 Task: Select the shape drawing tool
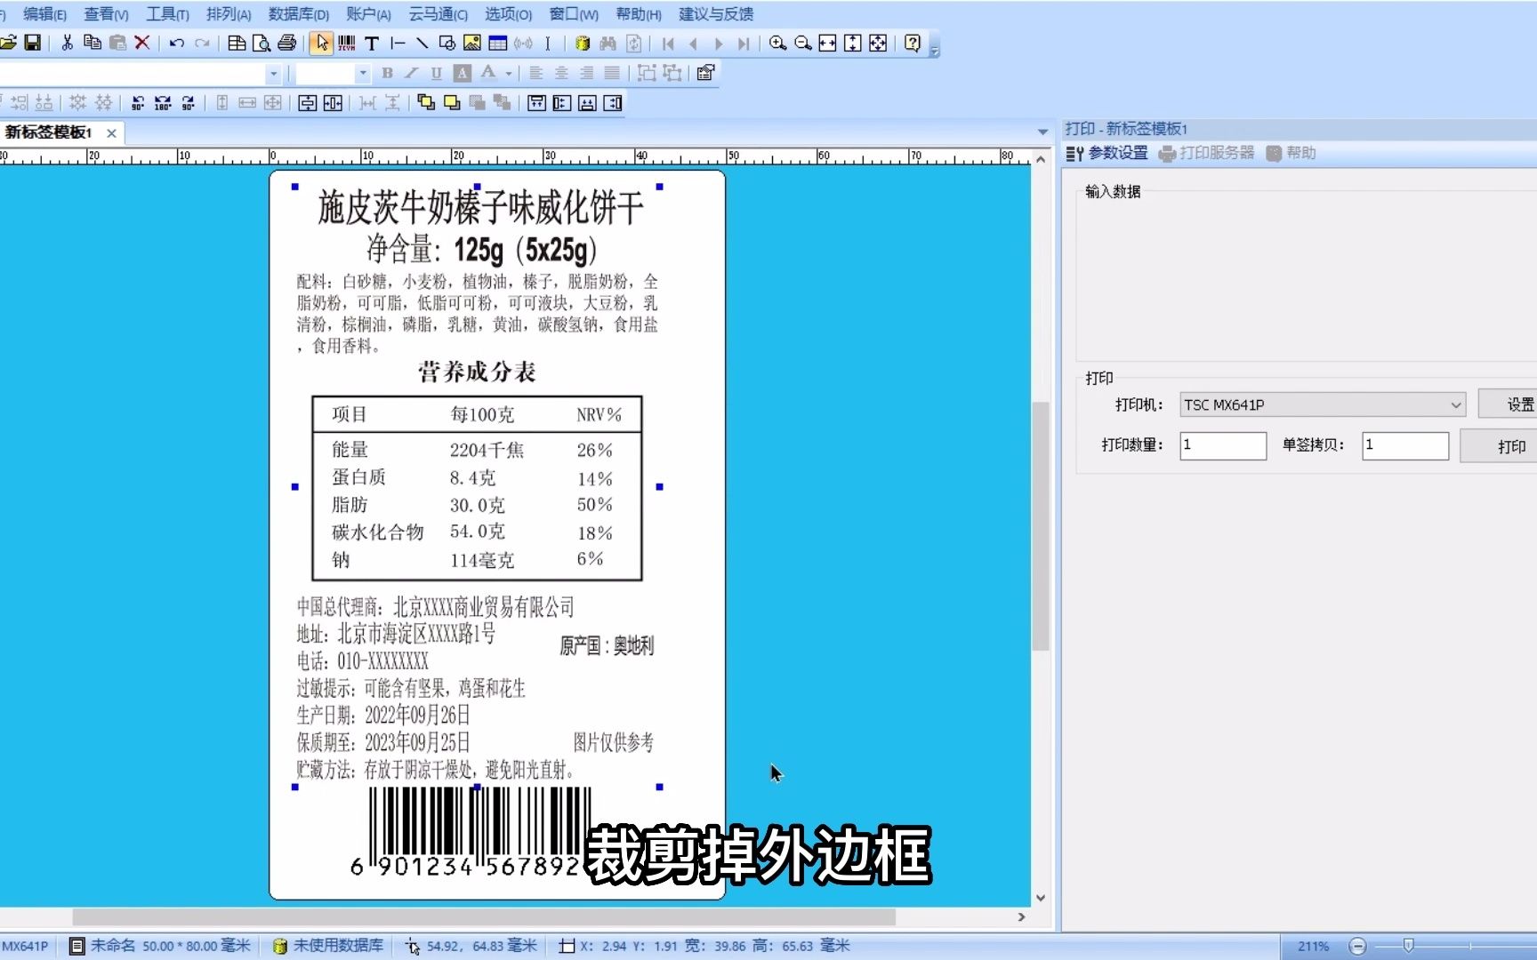tap(447, 43)
